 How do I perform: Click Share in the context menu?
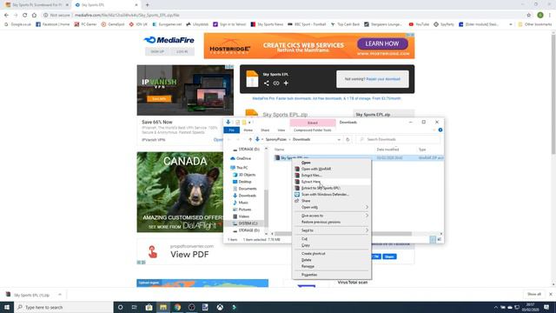click(306, 201)
